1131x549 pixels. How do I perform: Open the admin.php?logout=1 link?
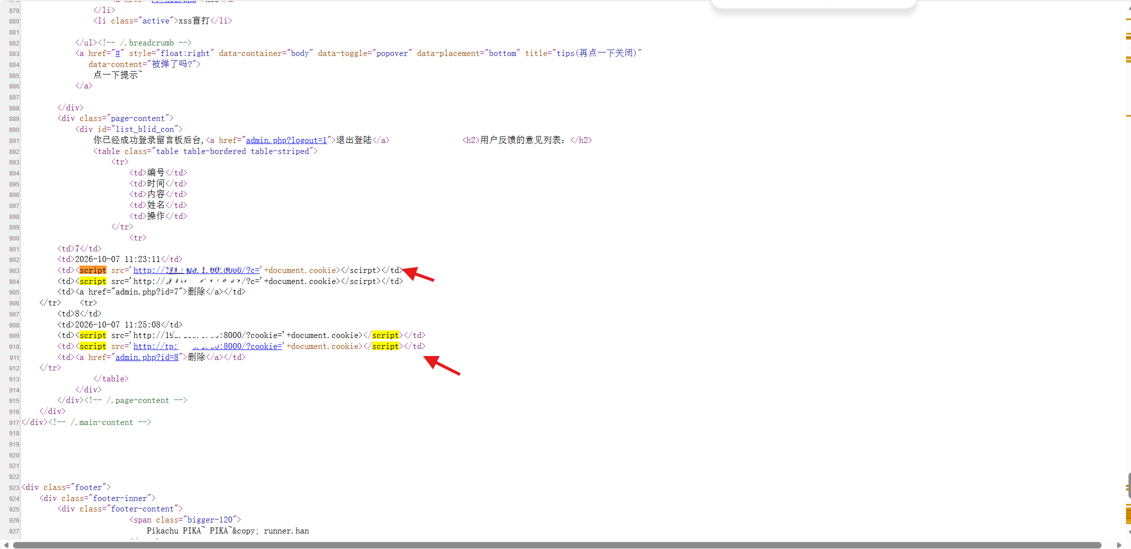(x=286, y=140)
